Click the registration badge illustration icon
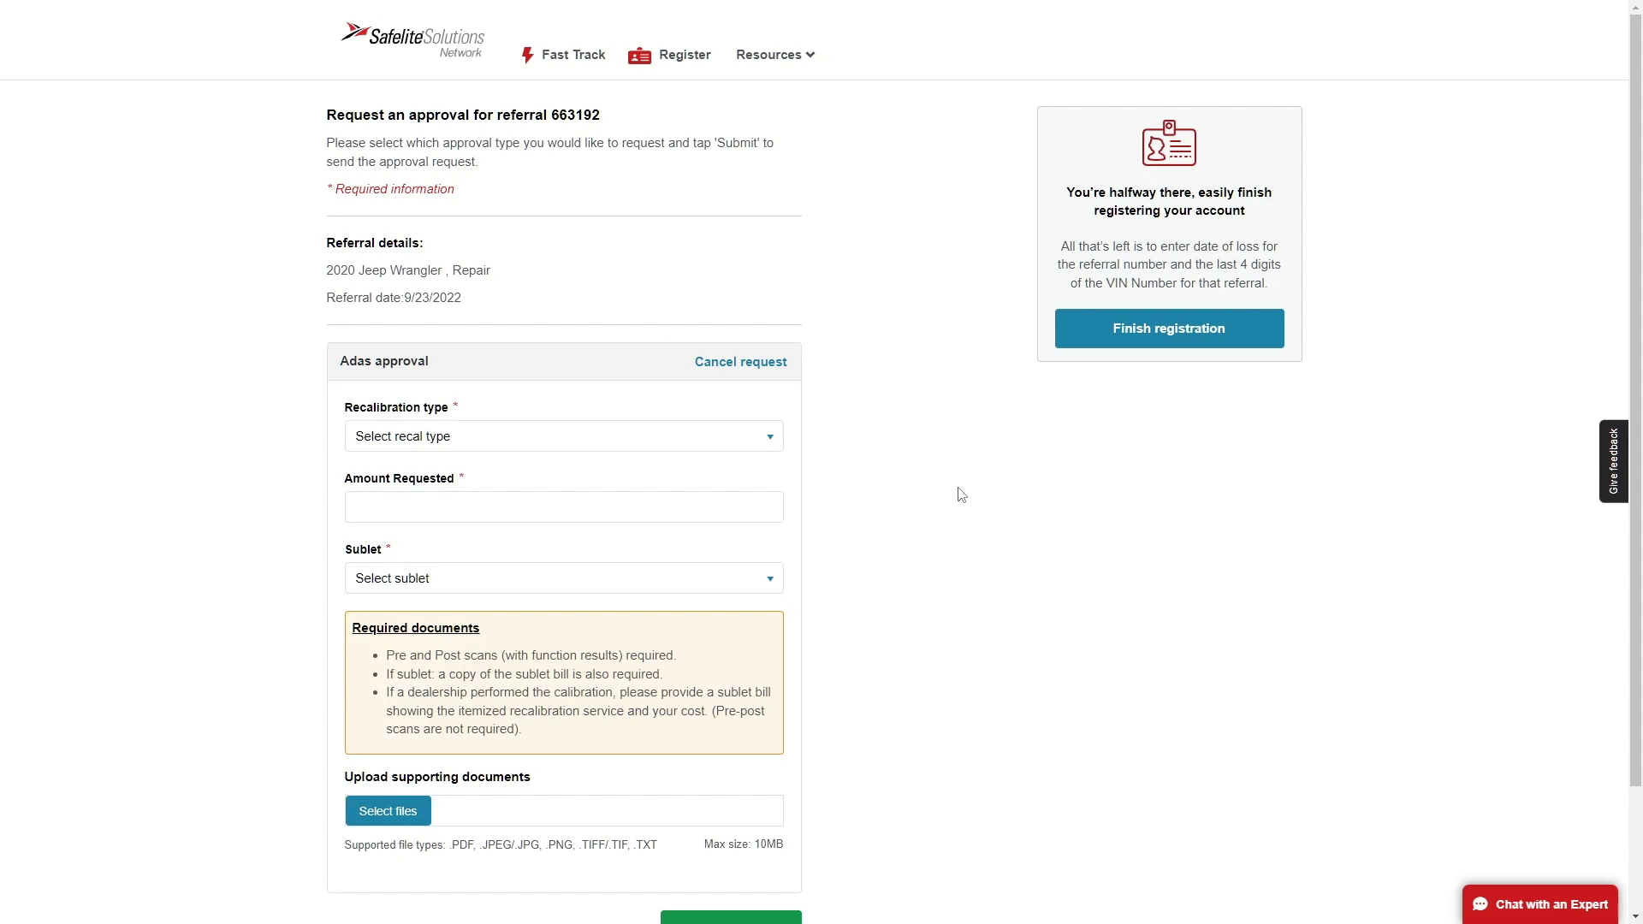Image resolution: width=1643 pixels, height=924 pixels. (x=1169, y=143)
